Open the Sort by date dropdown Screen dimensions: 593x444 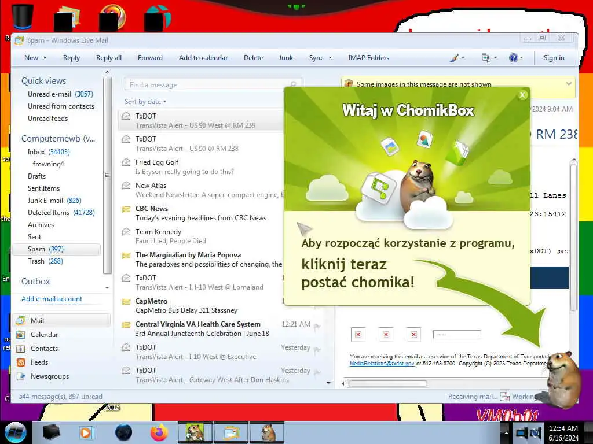145,102
